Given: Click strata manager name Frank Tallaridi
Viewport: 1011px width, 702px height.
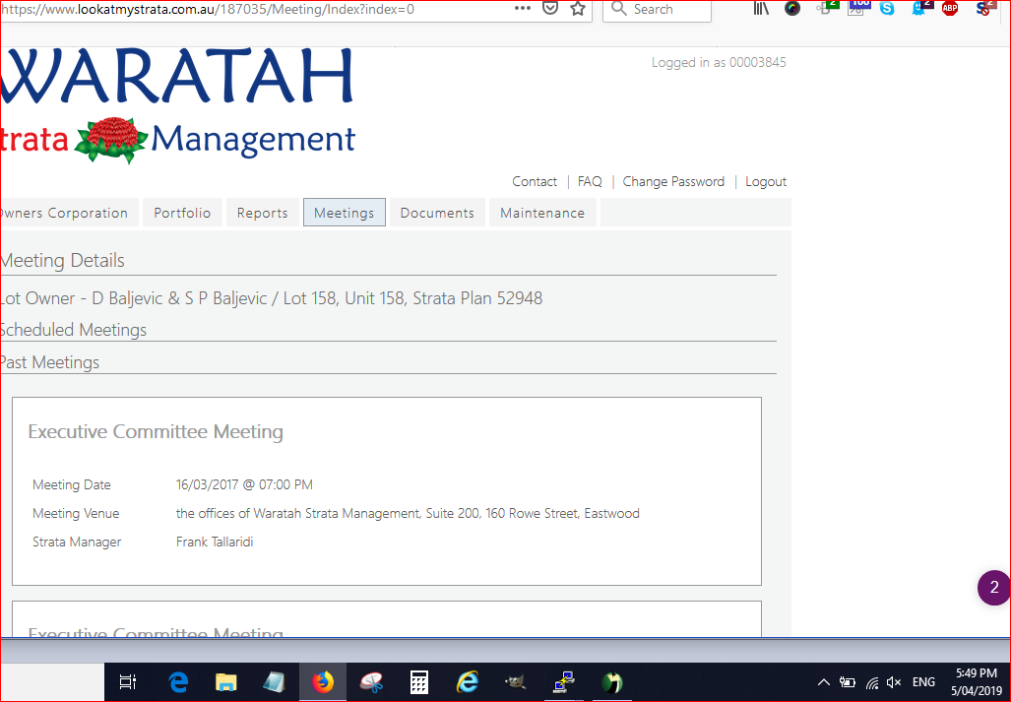Looking at the screenshot, I should click(215, 542).
